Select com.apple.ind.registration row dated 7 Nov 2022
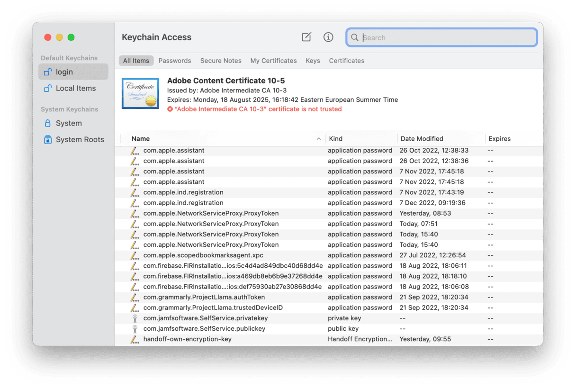The width and height of the screenshot is (576, 389). coord(329,192)
